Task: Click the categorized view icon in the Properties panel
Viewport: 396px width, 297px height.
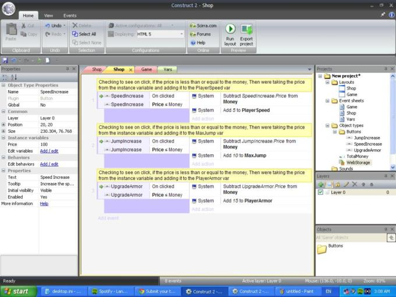Action: pos(5,77)
